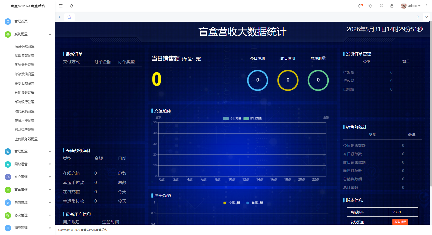
Task: Expand the 商城管理 menu arrow
Action: pyautogui.click(x=50, y=202)
